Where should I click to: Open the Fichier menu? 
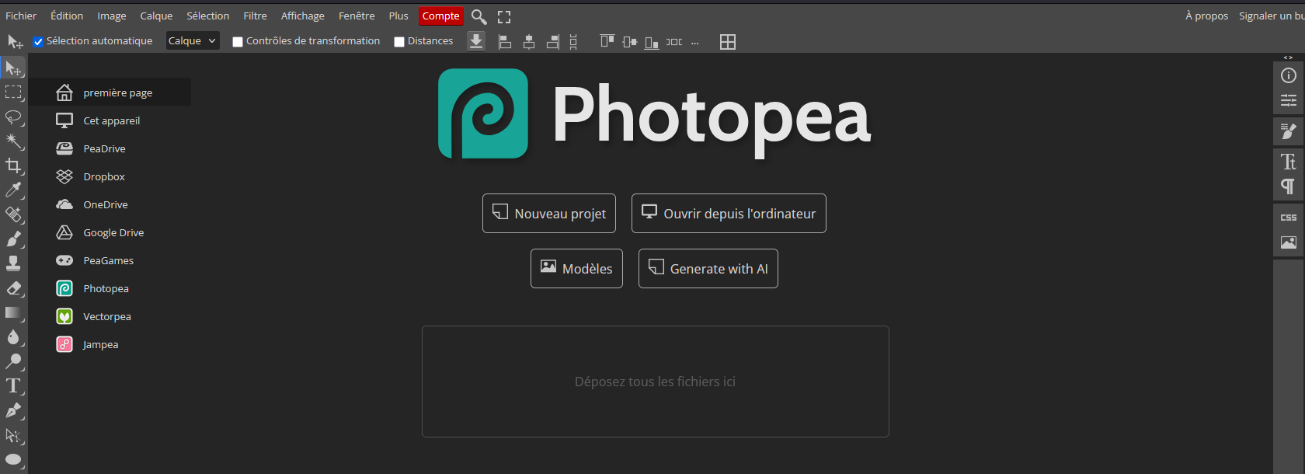click(21, 16)
